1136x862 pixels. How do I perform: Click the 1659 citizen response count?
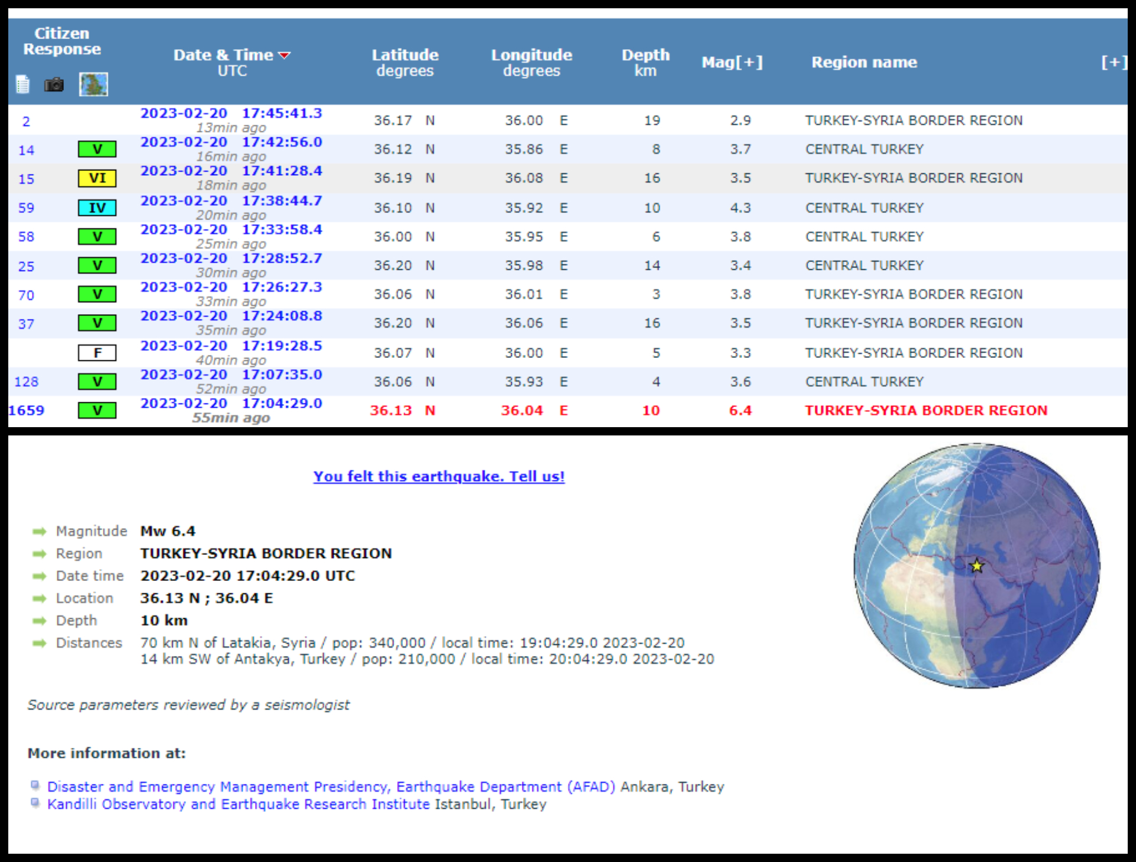point(26,410)
